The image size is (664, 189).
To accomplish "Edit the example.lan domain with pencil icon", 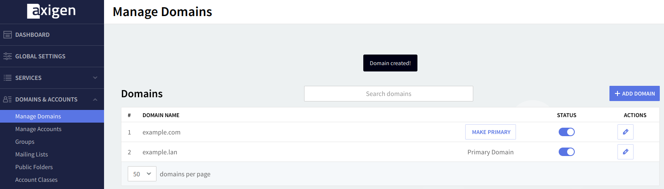I will coord(625,152).
